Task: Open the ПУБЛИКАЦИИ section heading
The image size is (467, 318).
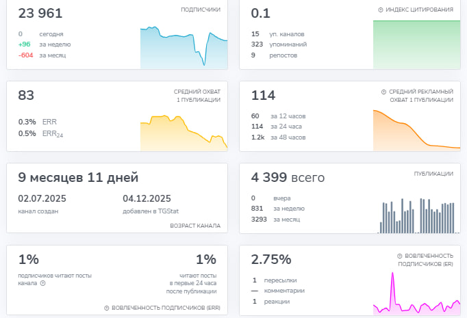Action: coord(433,174)
